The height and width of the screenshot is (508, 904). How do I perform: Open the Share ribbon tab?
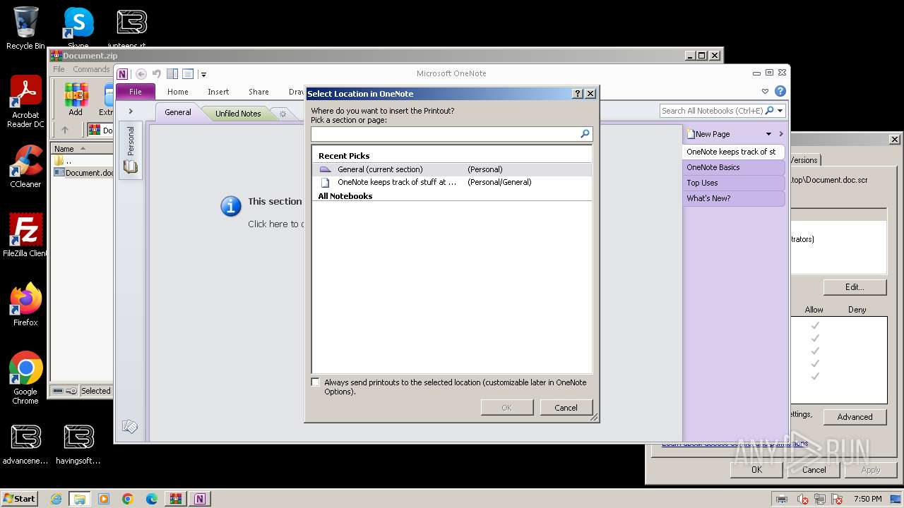tap(258, 92)
